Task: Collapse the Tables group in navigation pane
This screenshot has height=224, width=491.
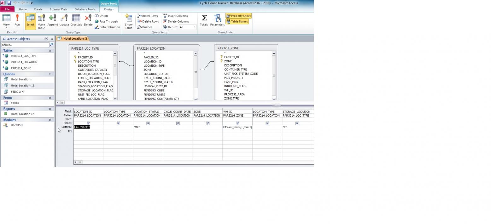Action: [x=50, y=51]
